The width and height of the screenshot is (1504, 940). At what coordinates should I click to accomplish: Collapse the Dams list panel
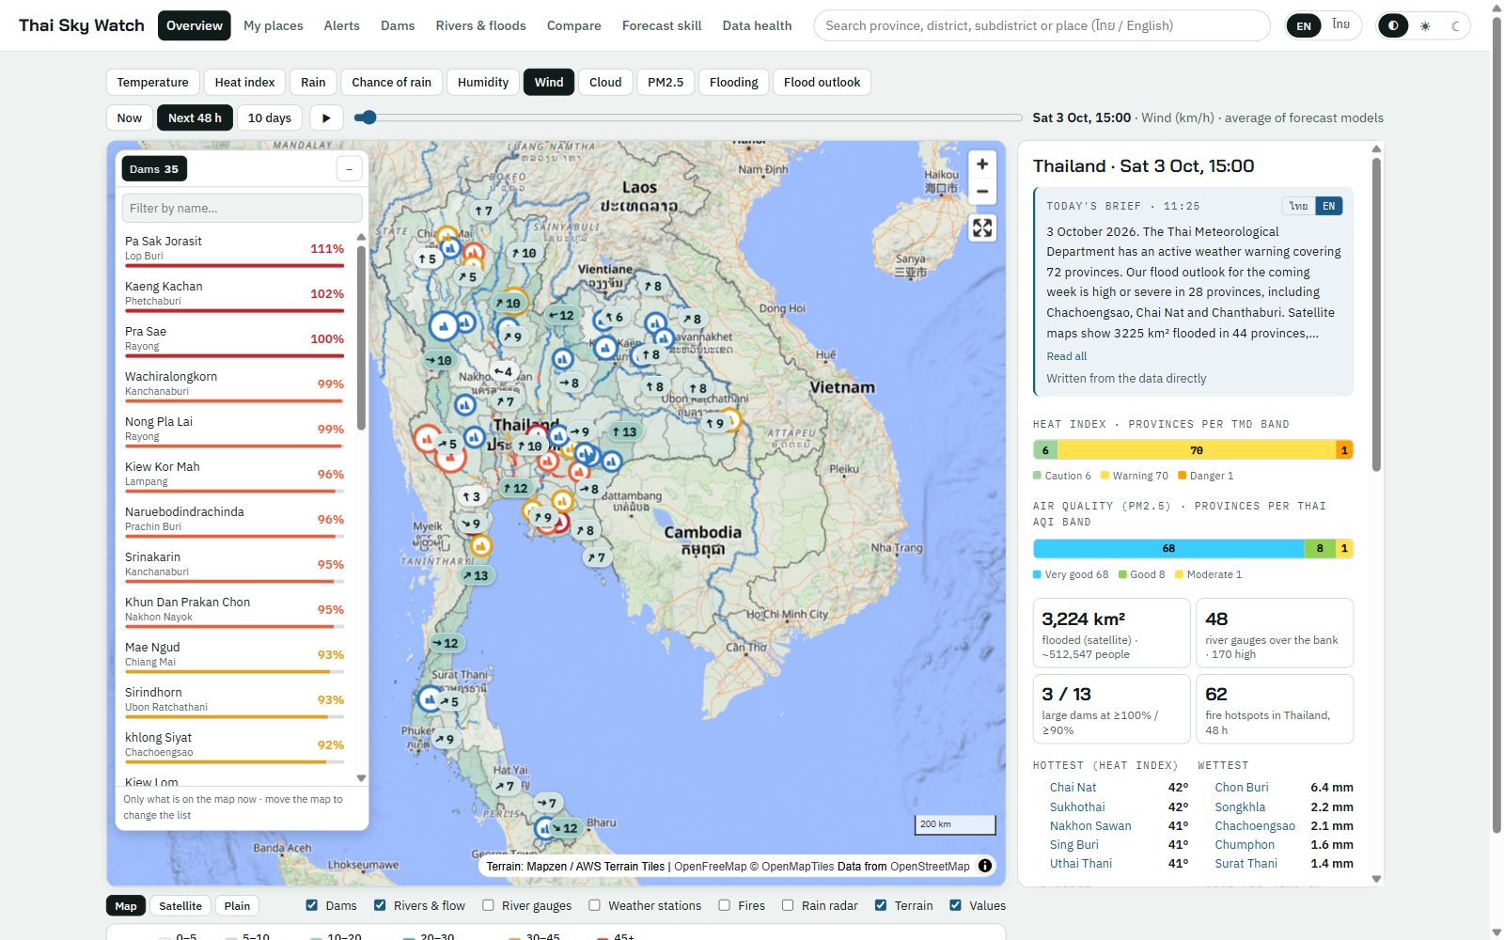pyautogui.click(x=349, y=169)
